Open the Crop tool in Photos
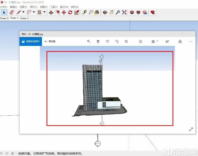 126,41
